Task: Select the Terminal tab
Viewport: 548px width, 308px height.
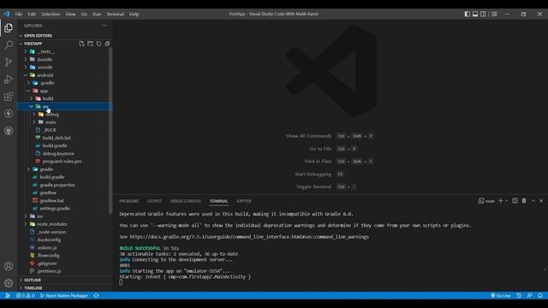Action: coord(218,201)
